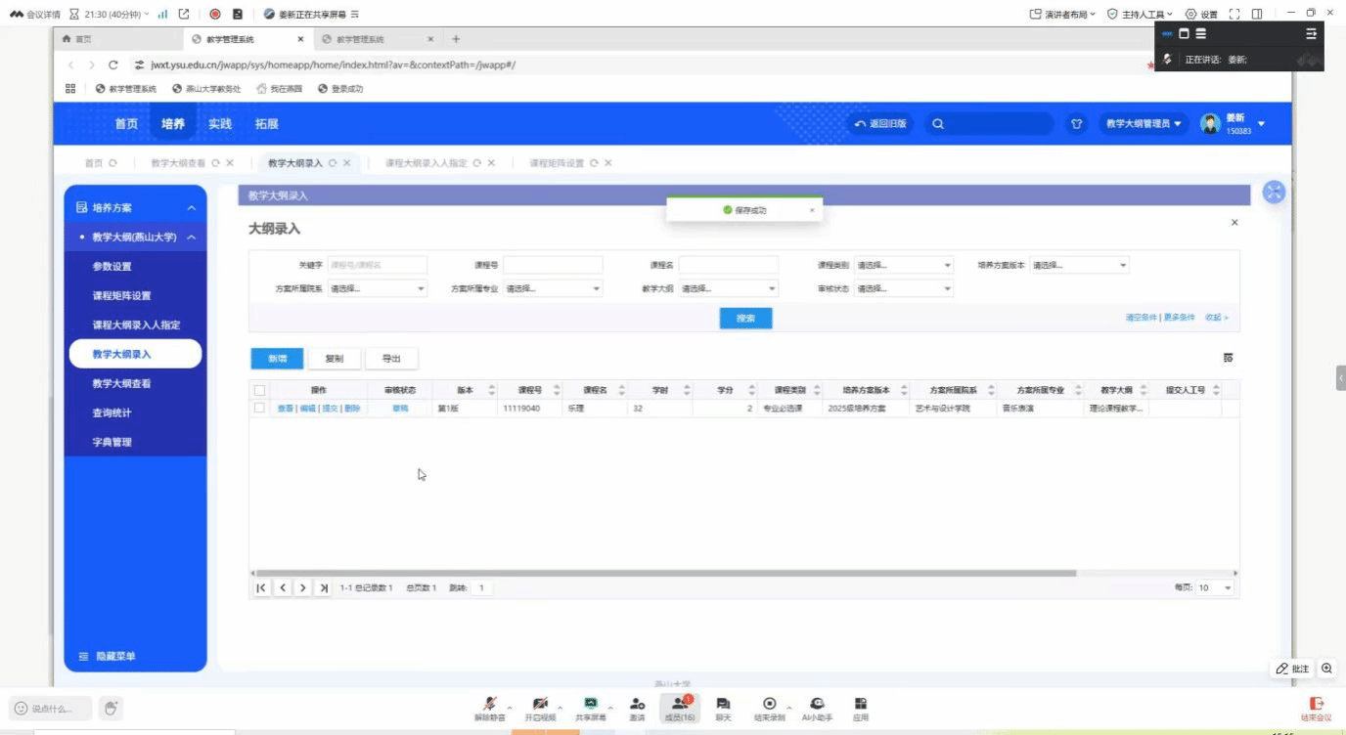
Task: Select 实践 in the top navigation
Action: tap(220, 124)
